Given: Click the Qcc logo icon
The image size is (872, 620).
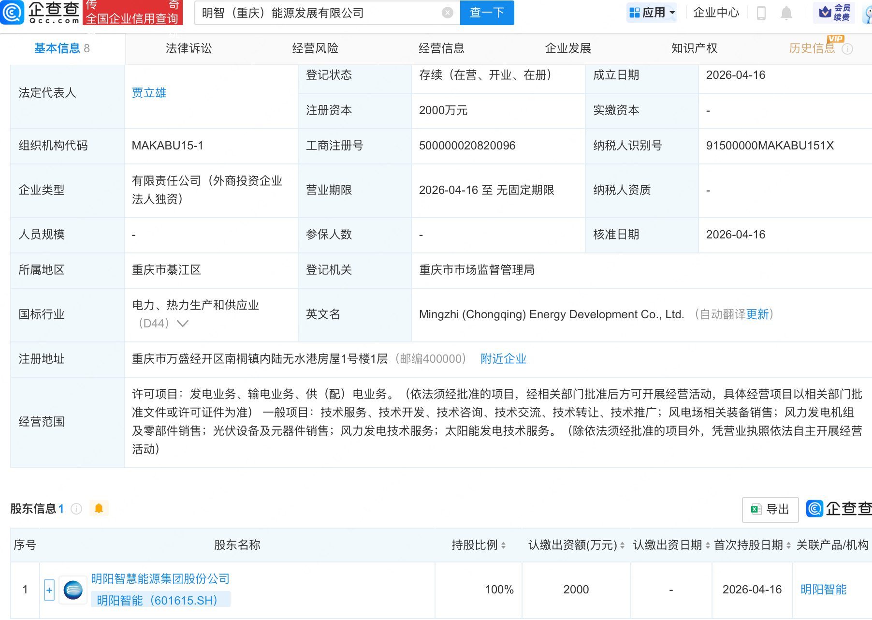Looking at the screenshot, I should (x=12, y=13).
